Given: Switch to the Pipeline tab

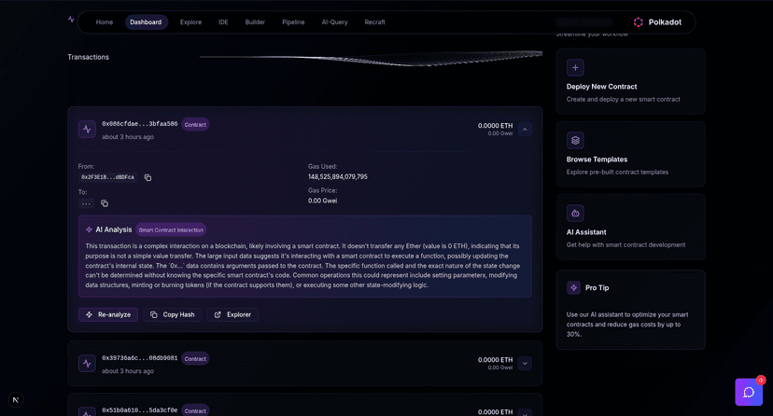Looking at the screenshot, I should tap(293, 22).
